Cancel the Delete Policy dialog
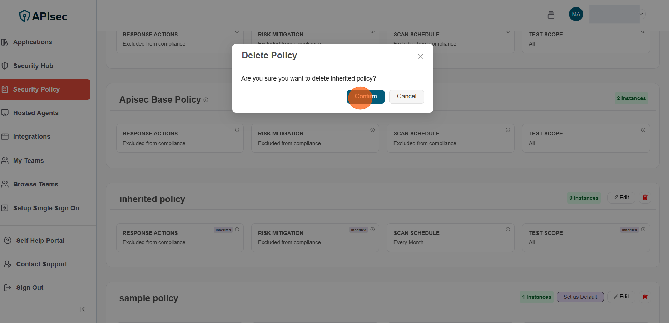The image size is (669, 323). tap(406, 97)
